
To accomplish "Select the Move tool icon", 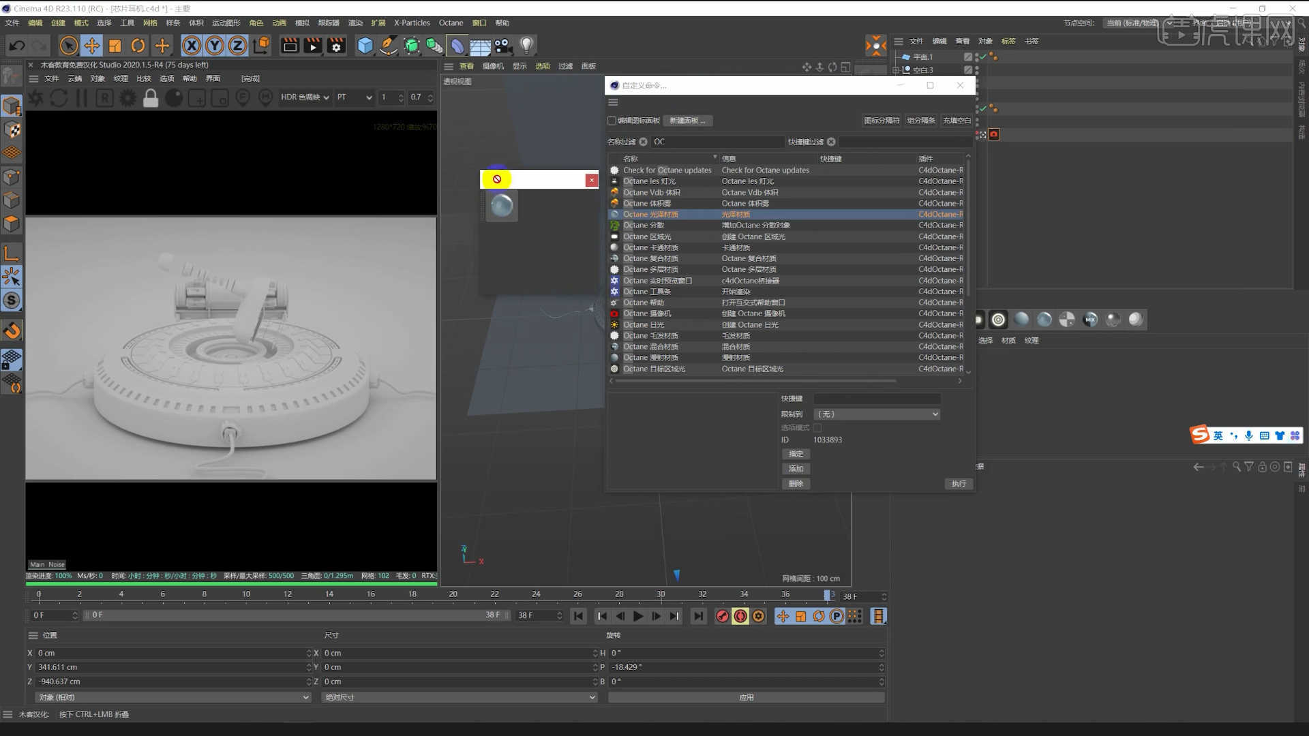I will (92, 45).
